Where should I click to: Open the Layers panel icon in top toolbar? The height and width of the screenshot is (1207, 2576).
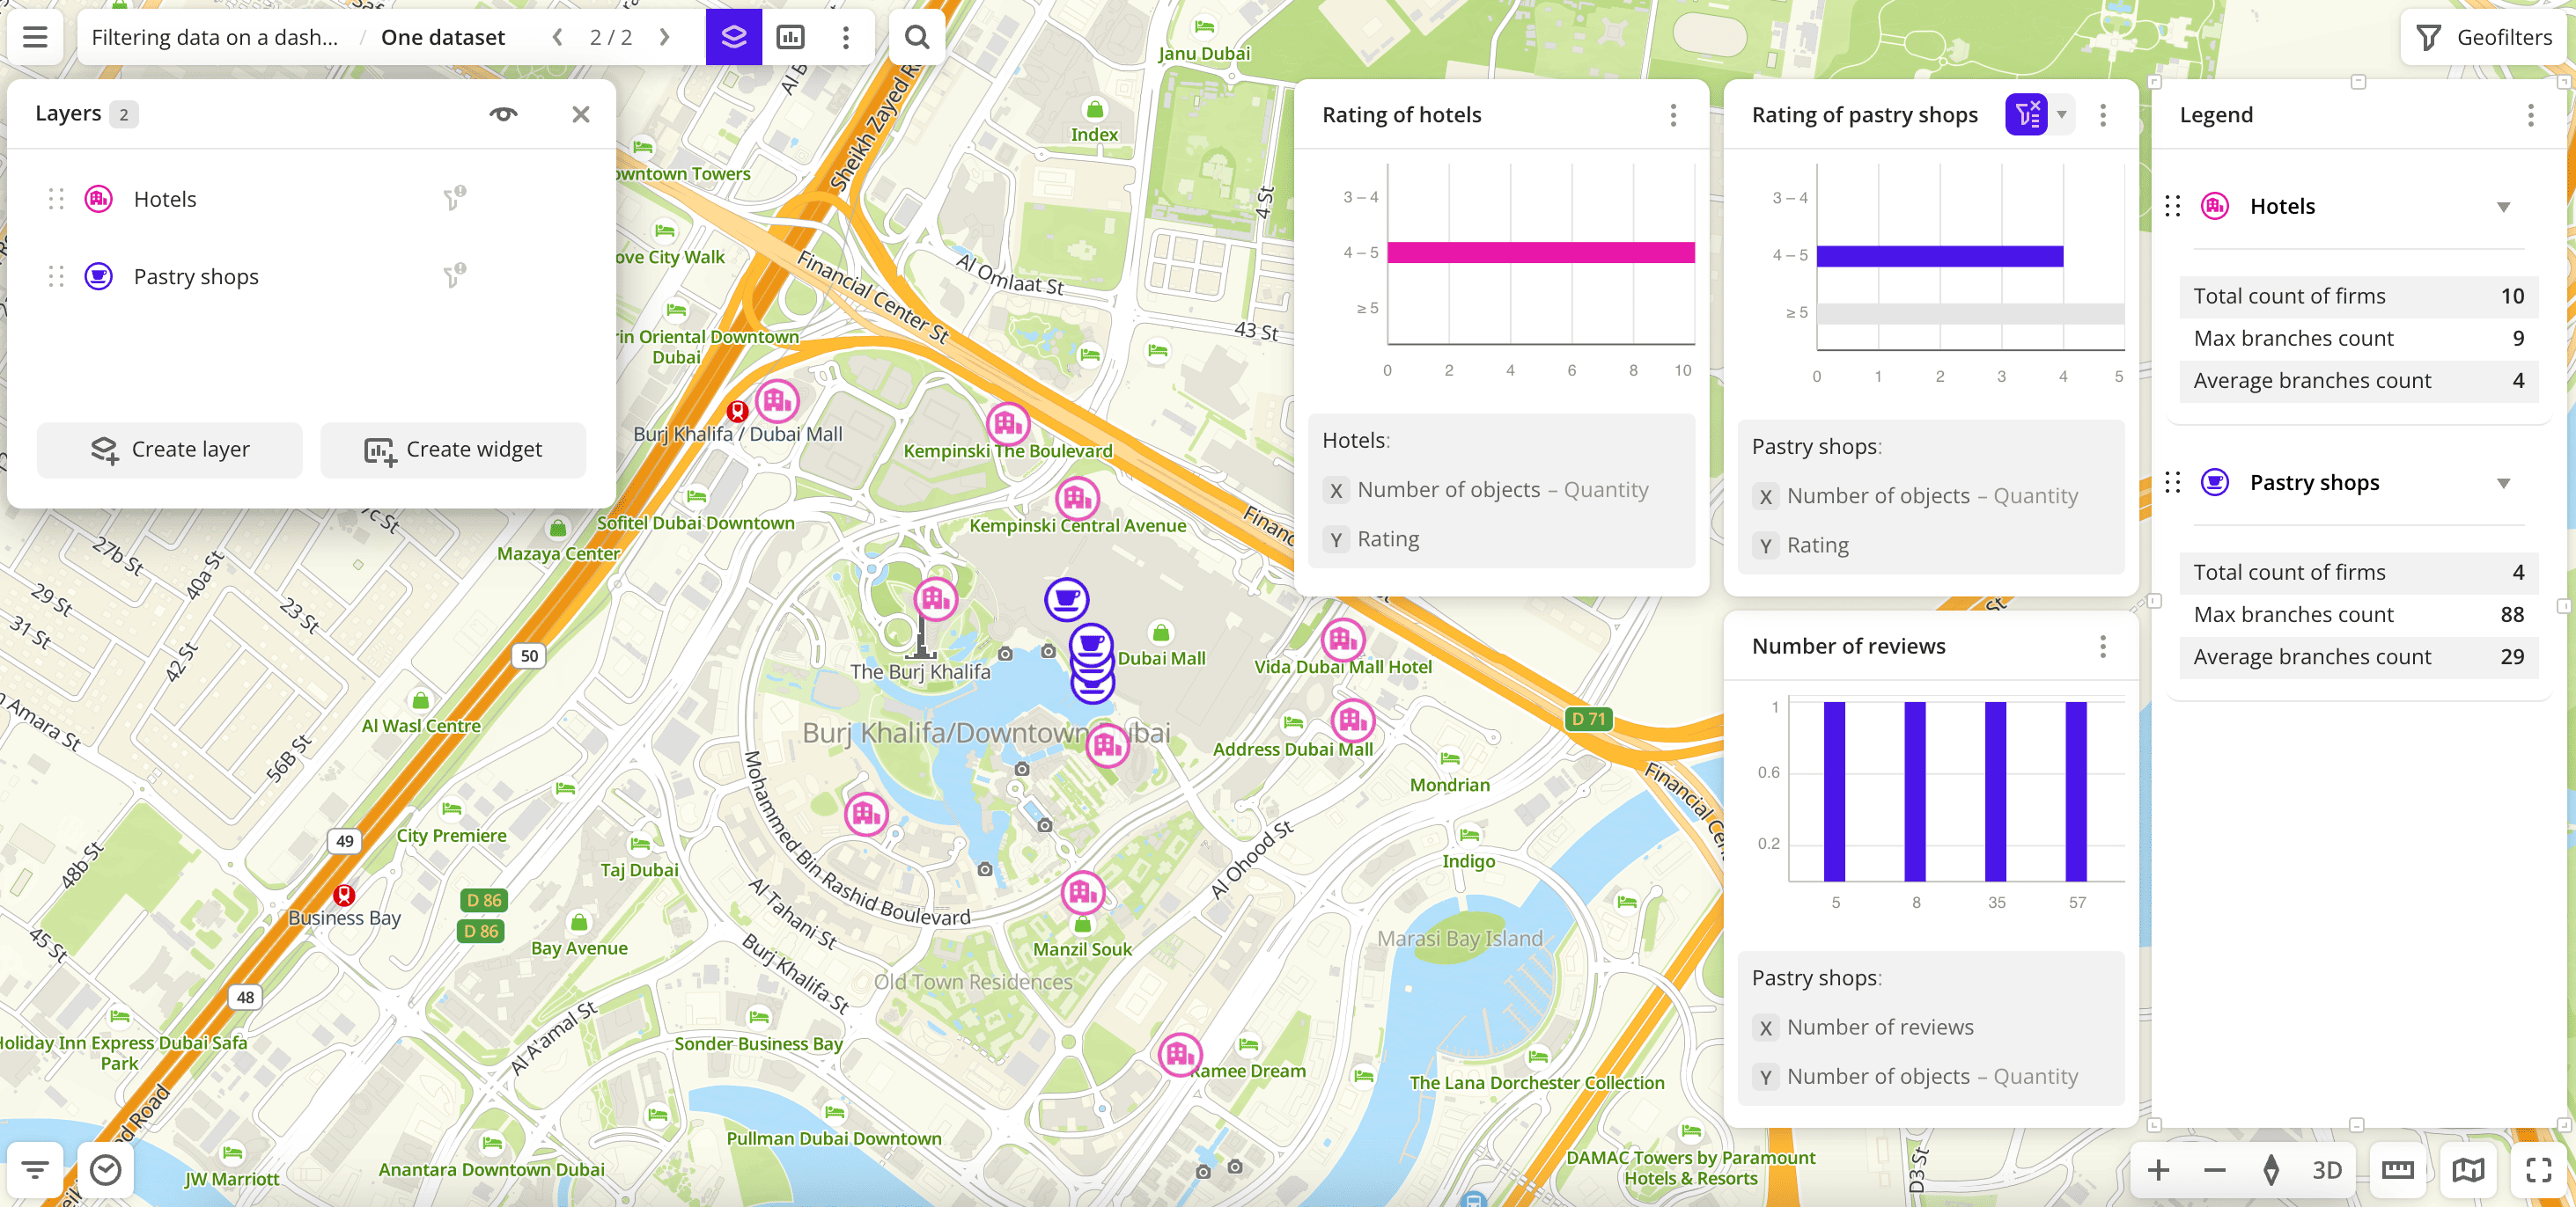tap(733, 37)
